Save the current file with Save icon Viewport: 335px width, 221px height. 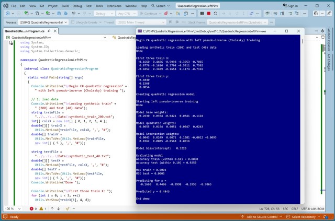pos(59,14)
